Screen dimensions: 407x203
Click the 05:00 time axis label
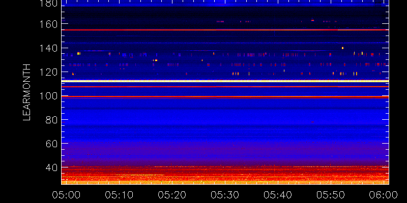click(x=66, y=195)
